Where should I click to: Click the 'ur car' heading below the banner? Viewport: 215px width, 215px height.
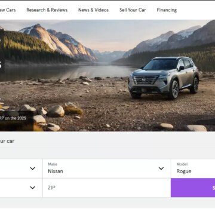[x=7, y=141]
